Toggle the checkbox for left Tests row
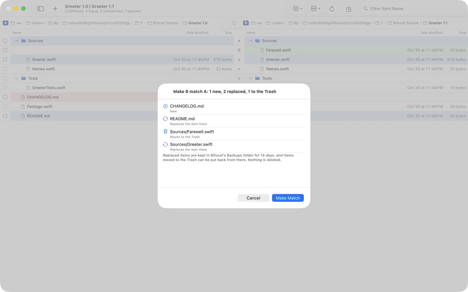The width and height of the screenshot is (468, 292). tap(5, 78)
